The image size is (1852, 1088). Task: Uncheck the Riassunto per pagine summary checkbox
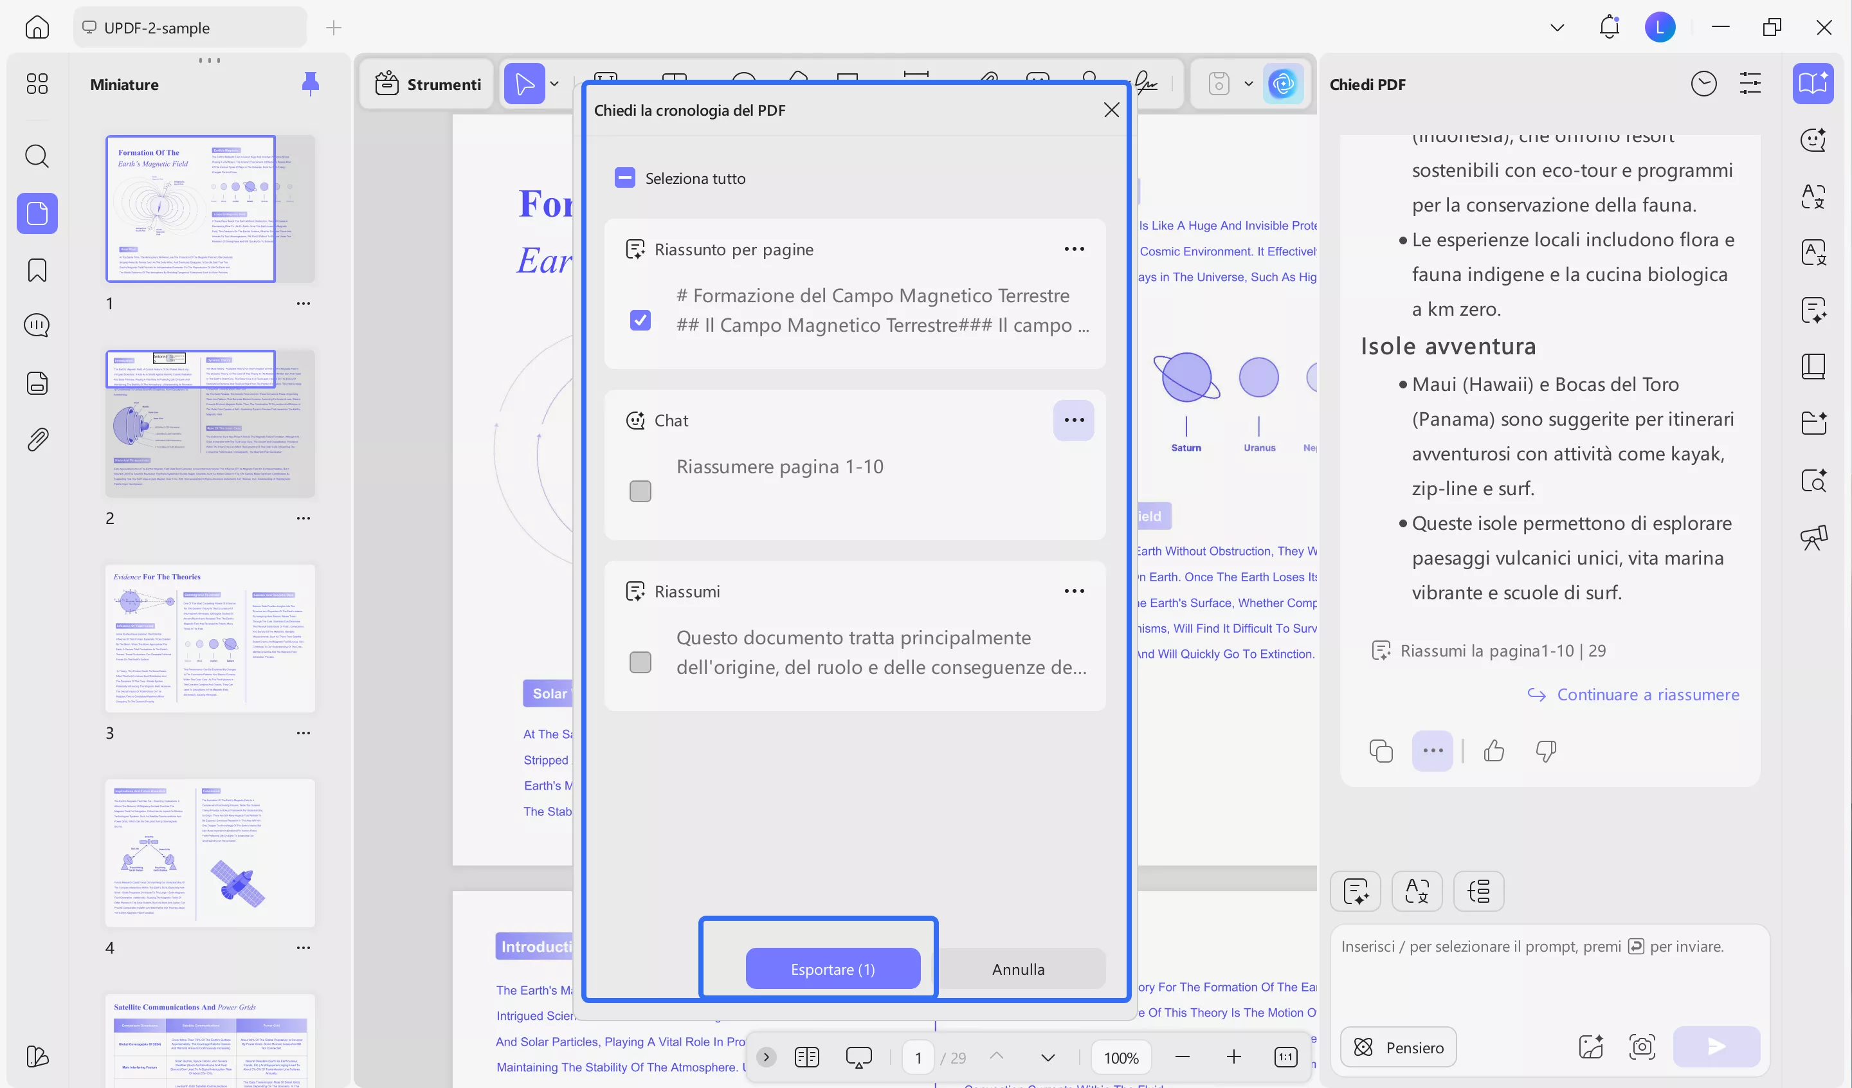tap(640, 320)
